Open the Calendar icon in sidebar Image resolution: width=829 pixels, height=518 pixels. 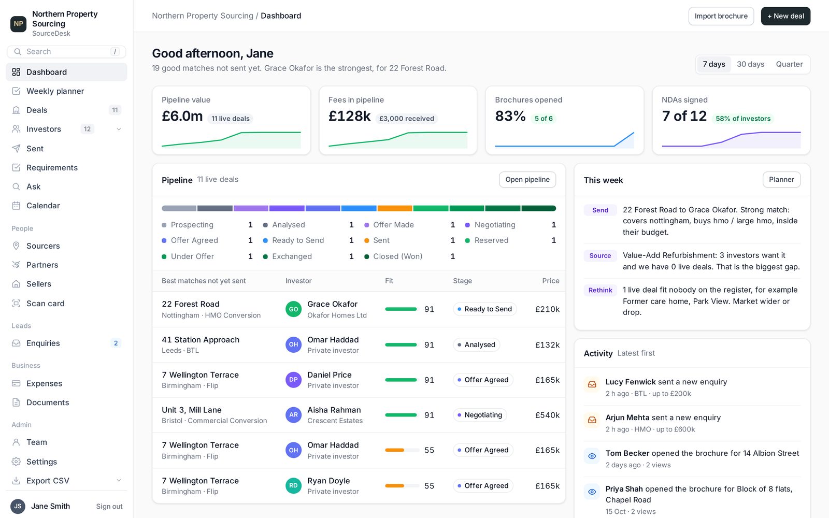coord(16,206)
